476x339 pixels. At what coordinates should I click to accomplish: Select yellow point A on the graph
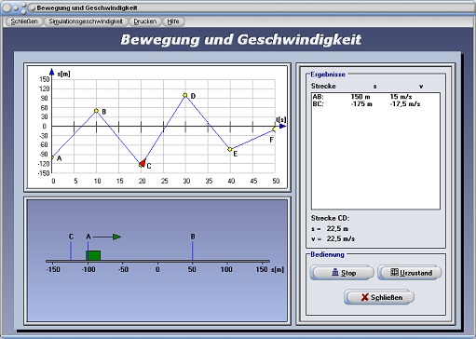[52, 157]
